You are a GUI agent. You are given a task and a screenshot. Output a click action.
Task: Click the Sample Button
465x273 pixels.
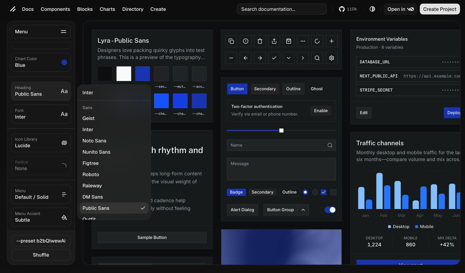tap(152, 237)
